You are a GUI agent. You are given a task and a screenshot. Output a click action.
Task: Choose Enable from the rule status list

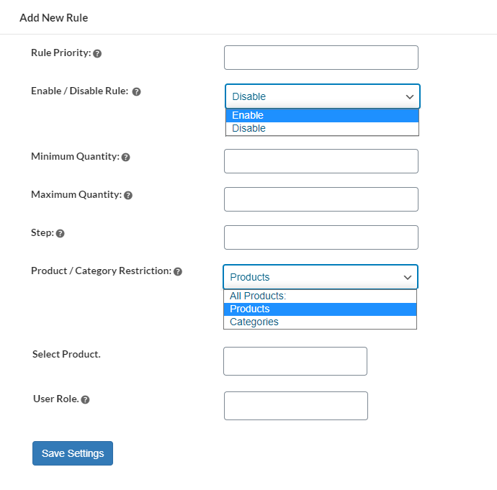(321, 115)
